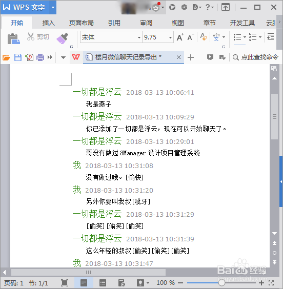This screenshot has width=283, height=289.
Task: Close the 楼月微信聊天记录导出 document tab
Action: (178, 57)
